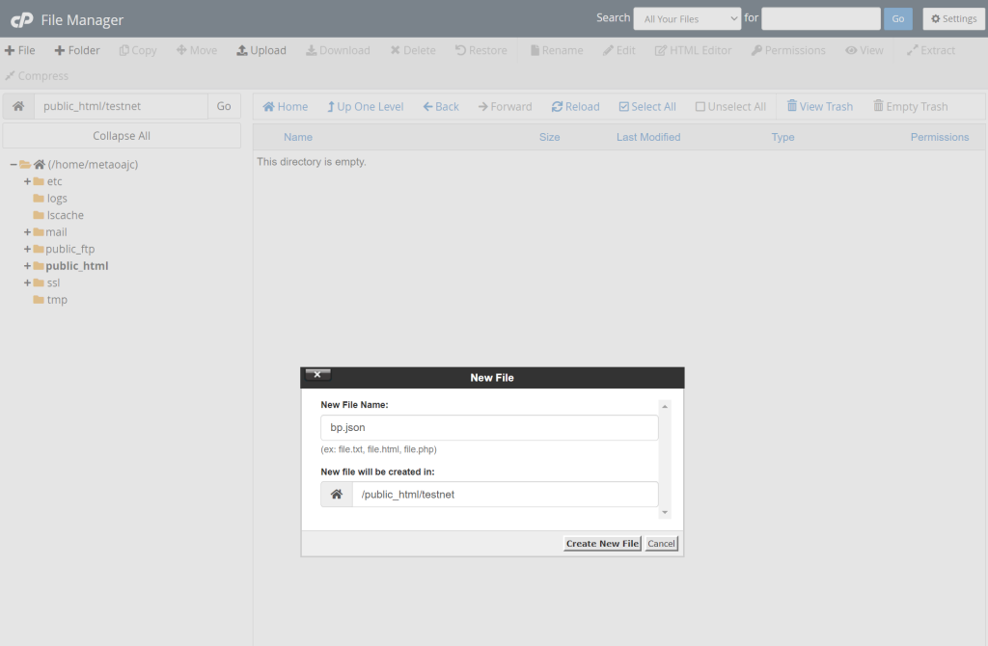Click home icon in New File dialog
The height and width of the screenshot is (646, 988).
coord(337,495)
